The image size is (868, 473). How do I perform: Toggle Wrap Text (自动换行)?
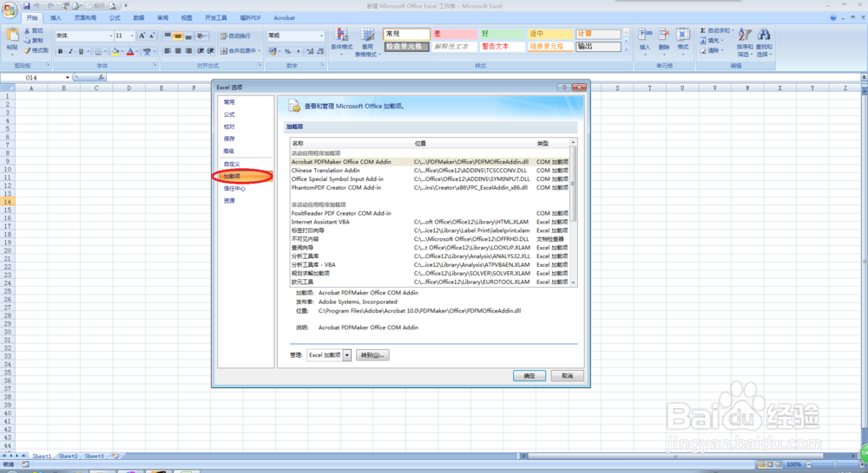[x=235, y=36]
